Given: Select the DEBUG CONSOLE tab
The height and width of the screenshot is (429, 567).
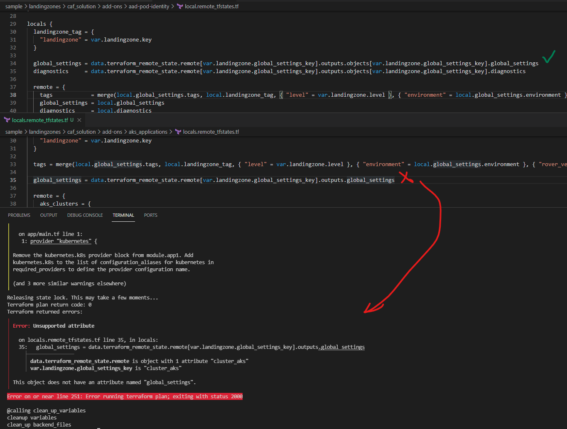Looking at the screenshot, I should [x=85, y=215].
